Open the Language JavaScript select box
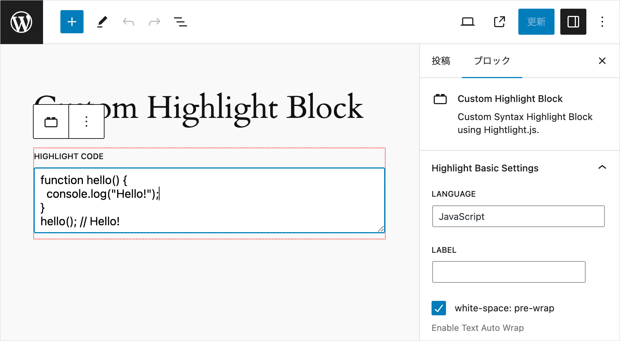 518,216
